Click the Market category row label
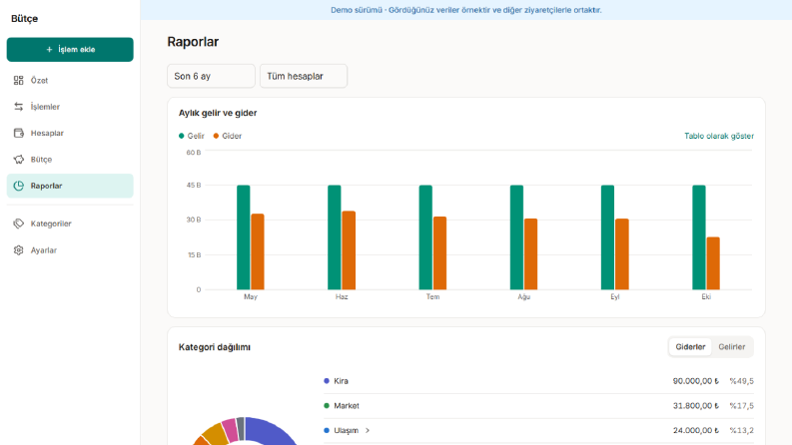The width and height of the screenshot is (792, 445). pyautogui.click(x=347, y=406)
